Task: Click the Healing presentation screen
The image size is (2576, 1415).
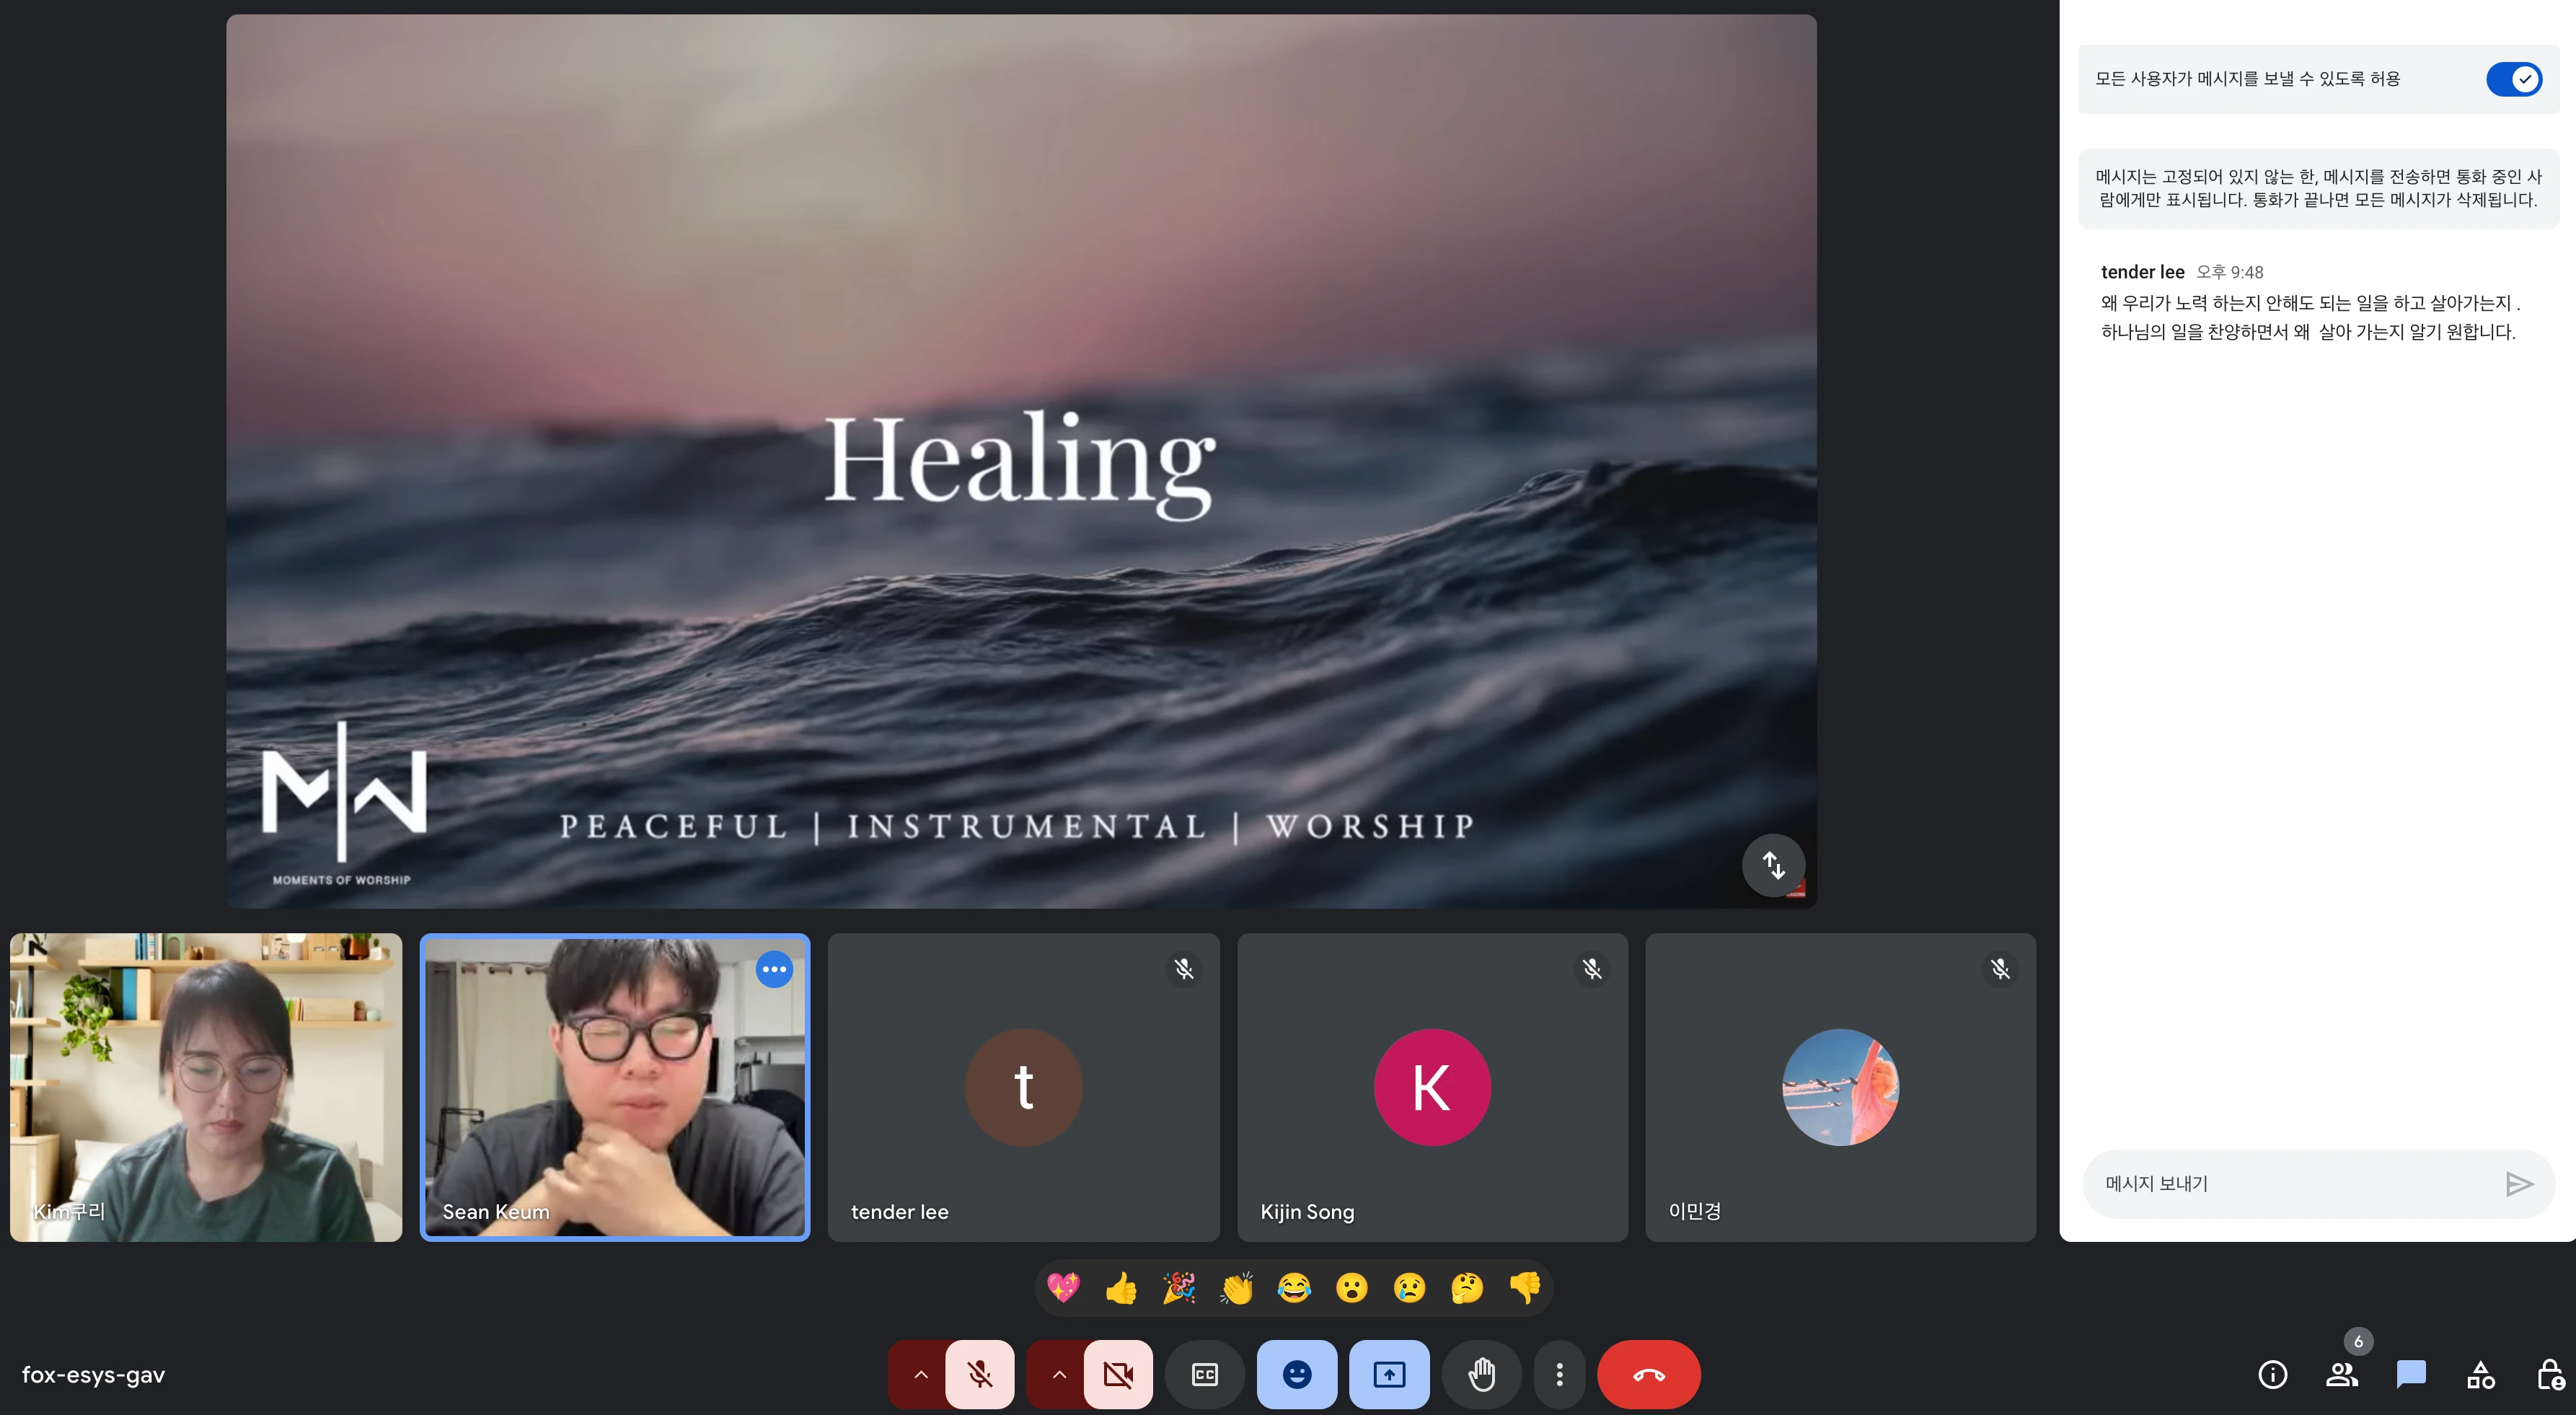Action: (1021, 461)
